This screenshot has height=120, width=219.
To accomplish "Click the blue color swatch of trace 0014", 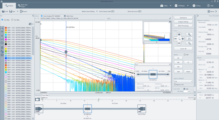I will pos(6,58).
